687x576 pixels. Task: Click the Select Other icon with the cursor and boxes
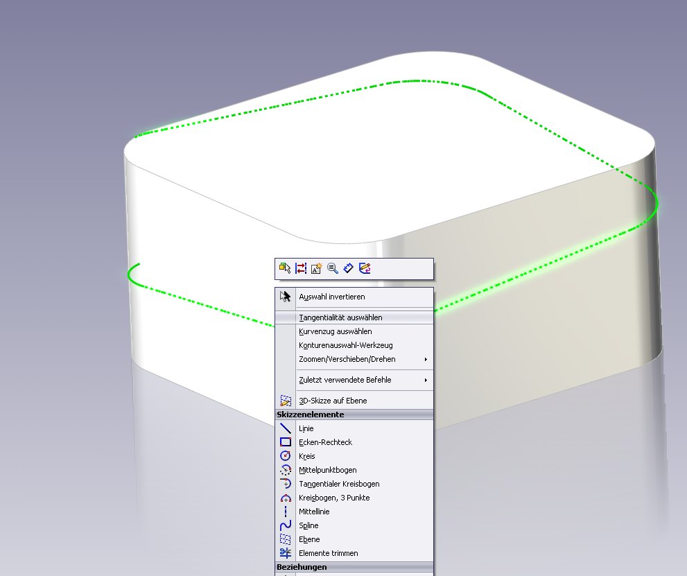pyautogui.click(x=285, y=268)
